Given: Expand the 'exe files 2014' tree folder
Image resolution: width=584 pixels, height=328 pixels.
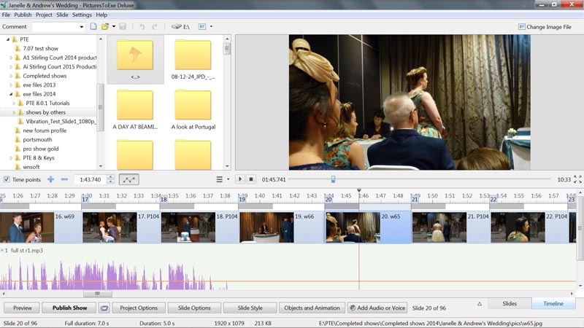Looking at the screenshot, I should [x=12, y=94].
